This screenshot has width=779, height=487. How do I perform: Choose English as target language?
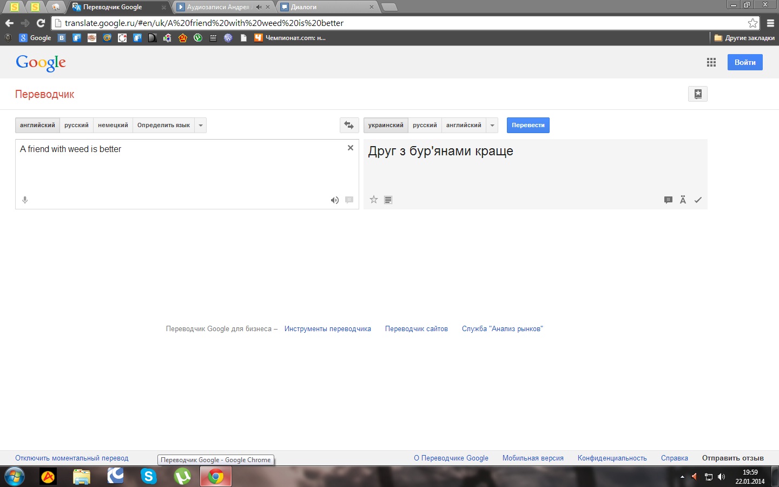tap(463, 125)
